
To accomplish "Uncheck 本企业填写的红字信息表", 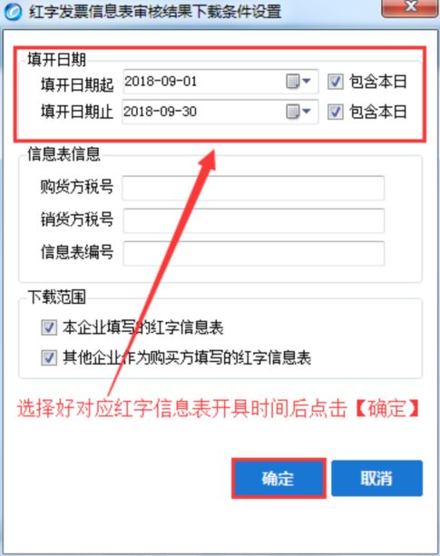I will pos(49,327).
